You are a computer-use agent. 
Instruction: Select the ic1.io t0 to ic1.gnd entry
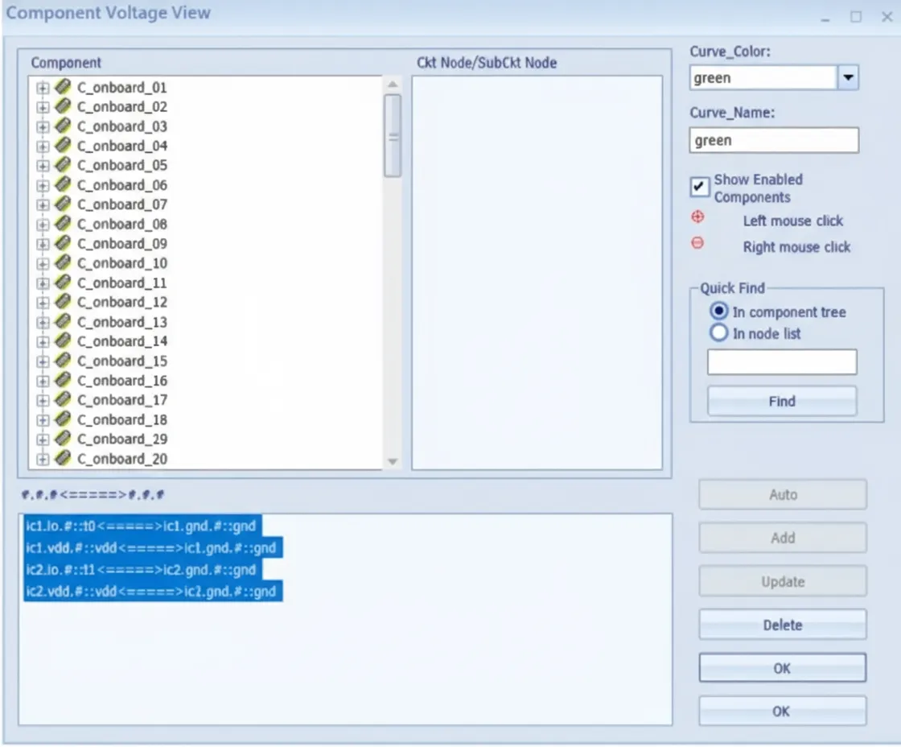[x=142, y=526]
